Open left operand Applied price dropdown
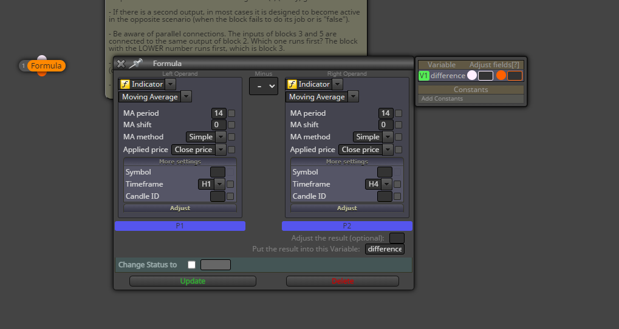 (x=221, y=150)
